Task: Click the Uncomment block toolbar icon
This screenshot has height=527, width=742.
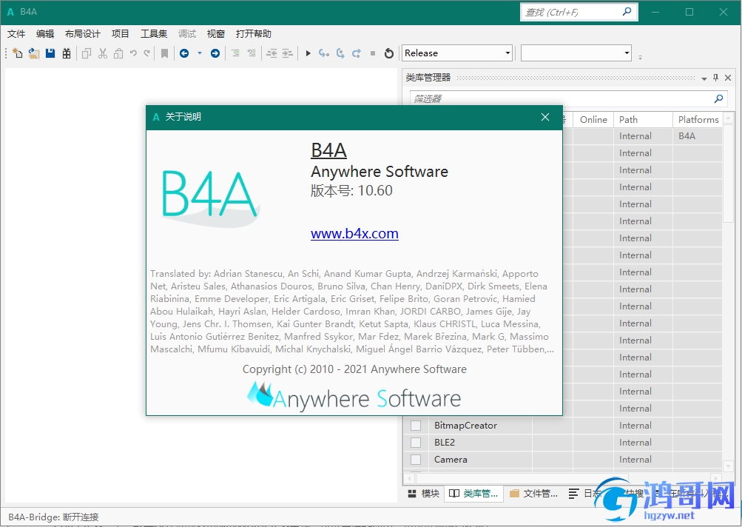Action: (252, 53)
